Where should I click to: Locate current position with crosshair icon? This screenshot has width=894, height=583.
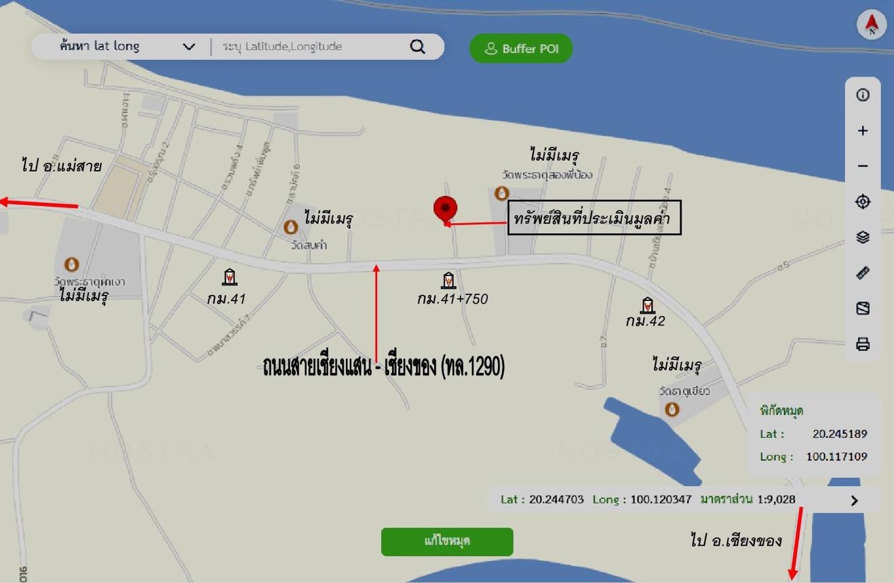pyautogui.click(x=863, y=201)
